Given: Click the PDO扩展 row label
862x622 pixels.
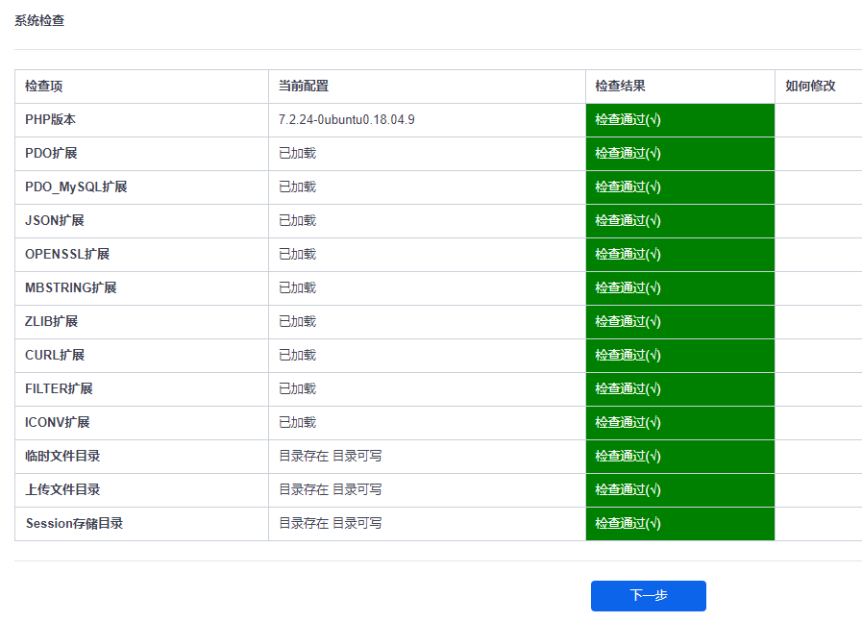Looking at the screenshot, I should (x=51, y=154).
